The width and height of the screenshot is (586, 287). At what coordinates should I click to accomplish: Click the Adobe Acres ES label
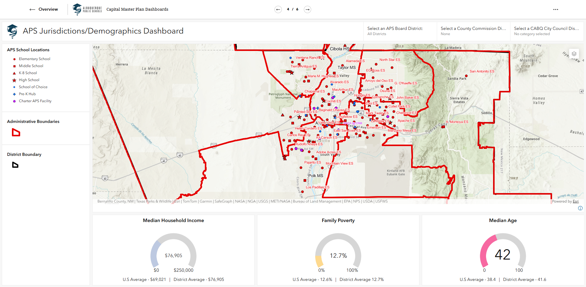329,152
